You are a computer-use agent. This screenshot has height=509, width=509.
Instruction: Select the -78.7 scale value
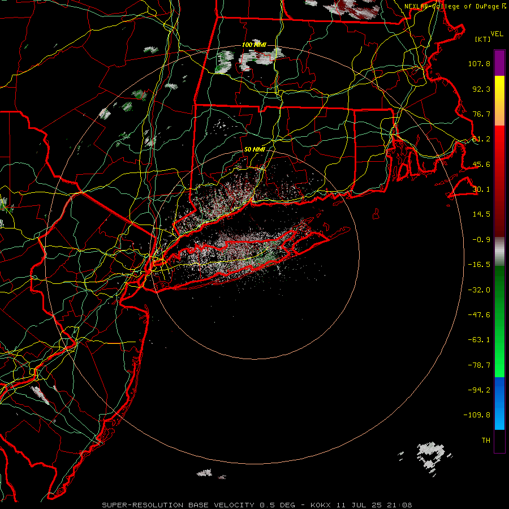pos(479,365)
